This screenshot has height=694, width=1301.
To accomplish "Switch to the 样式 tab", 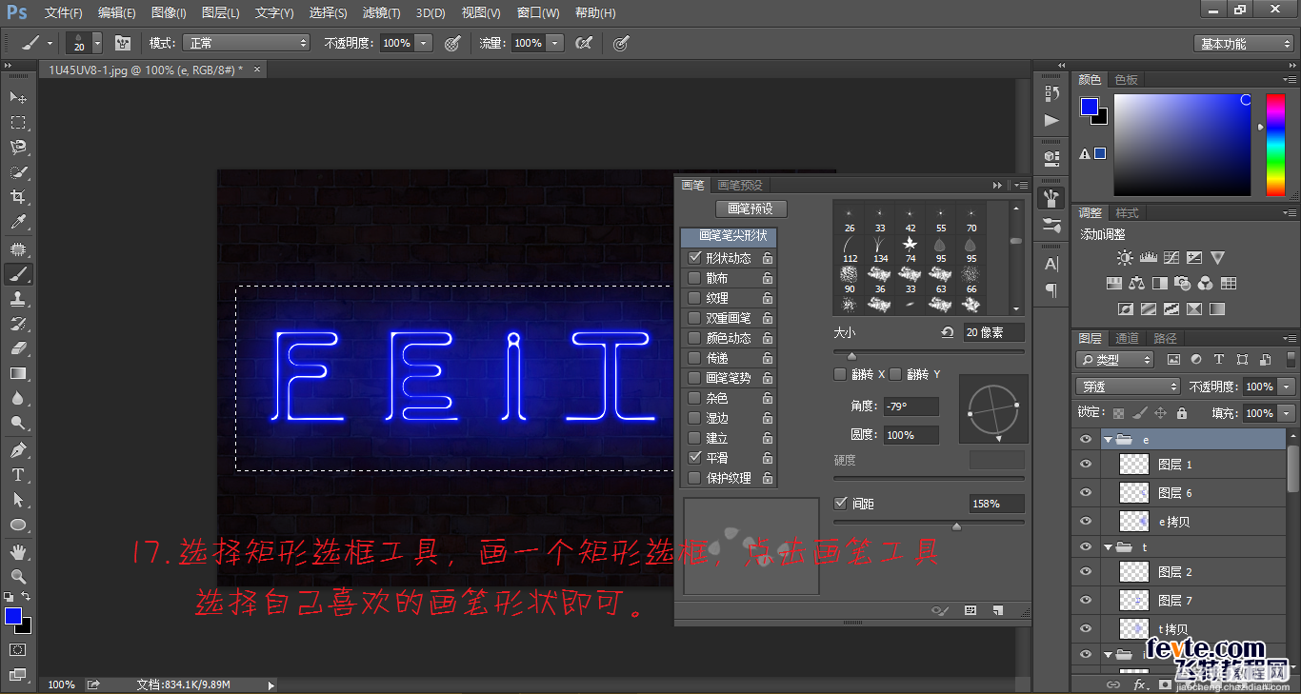I will pyautogui.click(x=1127, y=213).
